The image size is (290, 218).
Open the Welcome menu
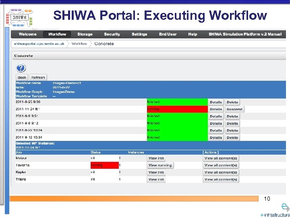[27, 34]
